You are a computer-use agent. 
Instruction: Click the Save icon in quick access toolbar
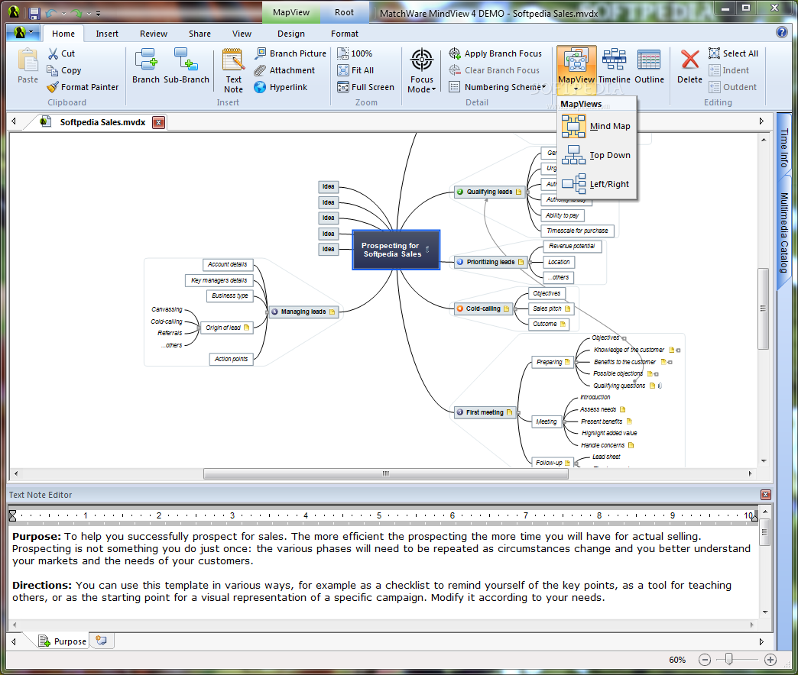[34, 13]
